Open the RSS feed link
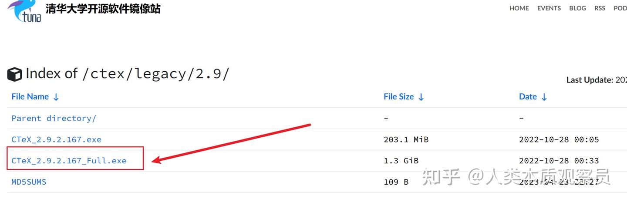Viewport: 627px width, 202px height. [600, 8]
